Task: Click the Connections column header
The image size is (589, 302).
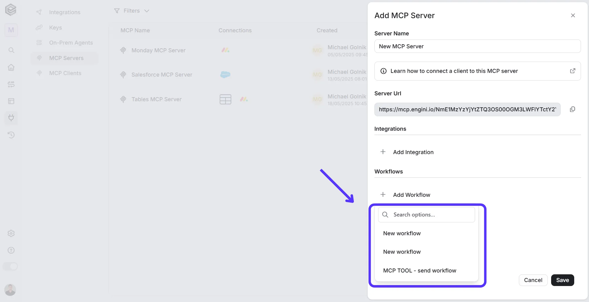Action: 235,30
